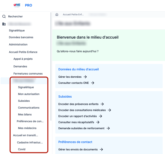The width and height of the screenshot is (165, 154).
Task: Click the building organization icon in sidebar
Action: point(4,24)
